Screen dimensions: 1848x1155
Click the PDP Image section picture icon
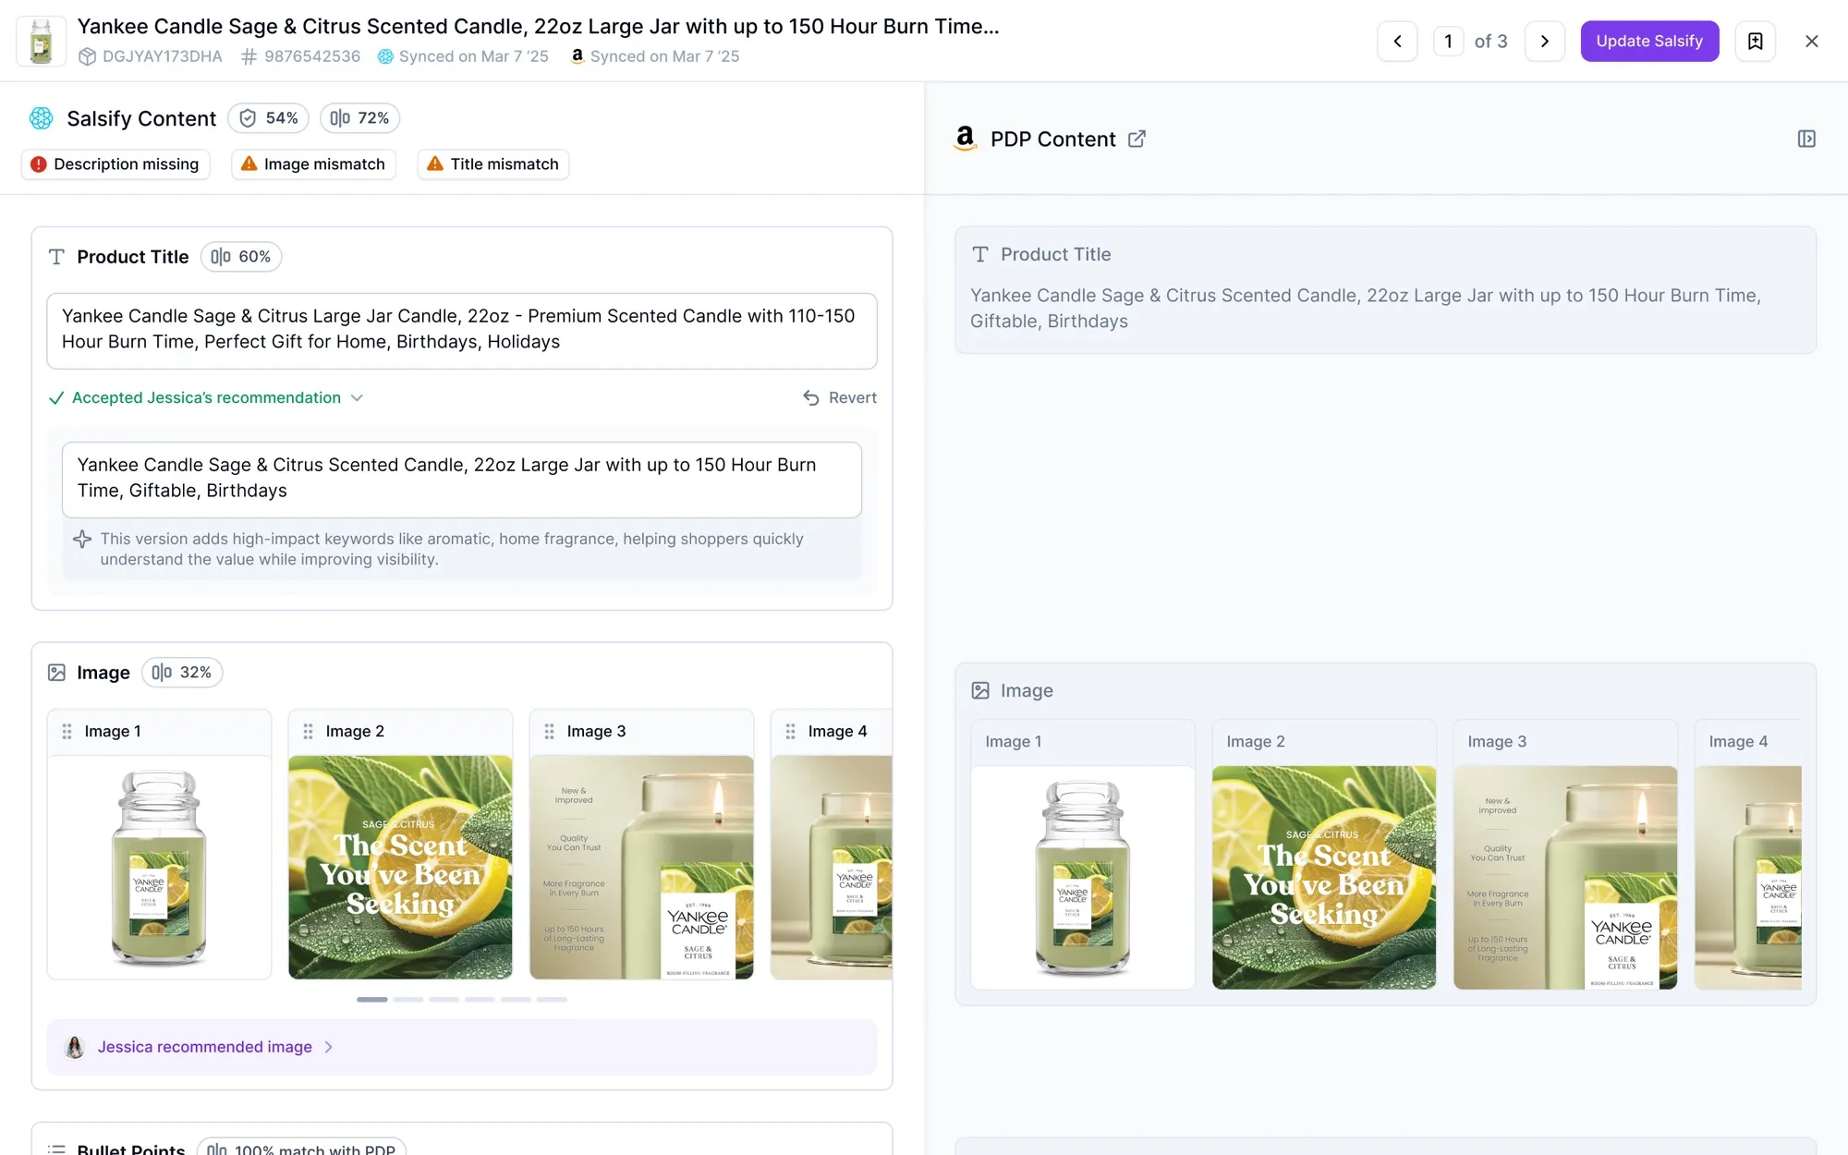pyautogui.click(x=980, y=690)
